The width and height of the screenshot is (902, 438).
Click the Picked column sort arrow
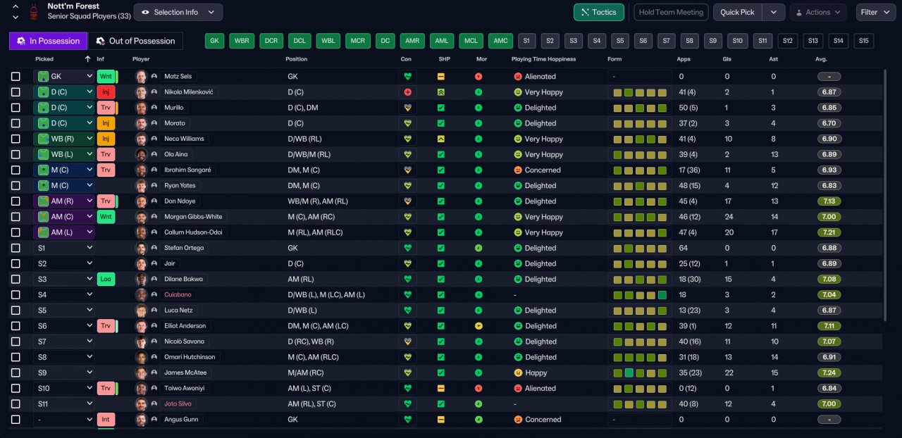(x=87, y=59)
